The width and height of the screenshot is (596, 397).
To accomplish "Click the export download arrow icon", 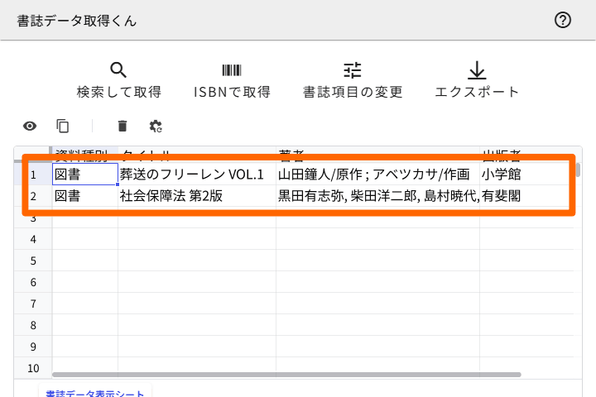I will [x=477, y=70].
